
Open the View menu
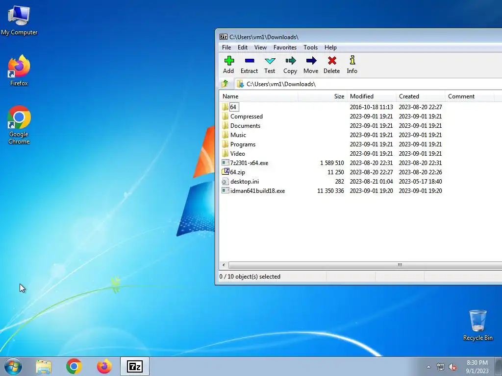pos(260,47)
